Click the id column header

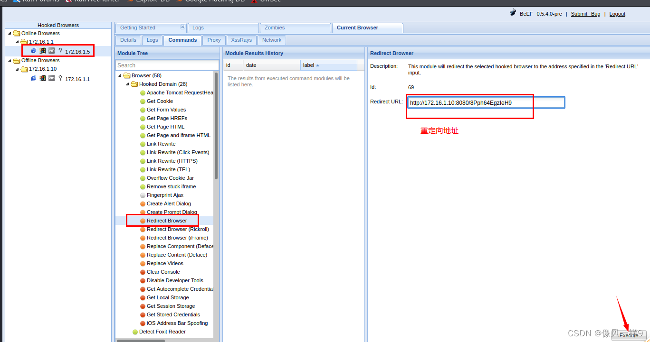pyautogui.click(x=233, y=65)
